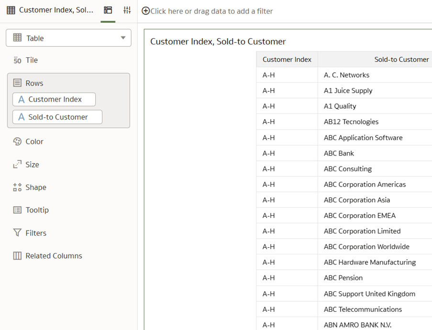The image size is (432, 330).
Task: Open options for the Sold-to Customer pill
Action: pos(57,117)
